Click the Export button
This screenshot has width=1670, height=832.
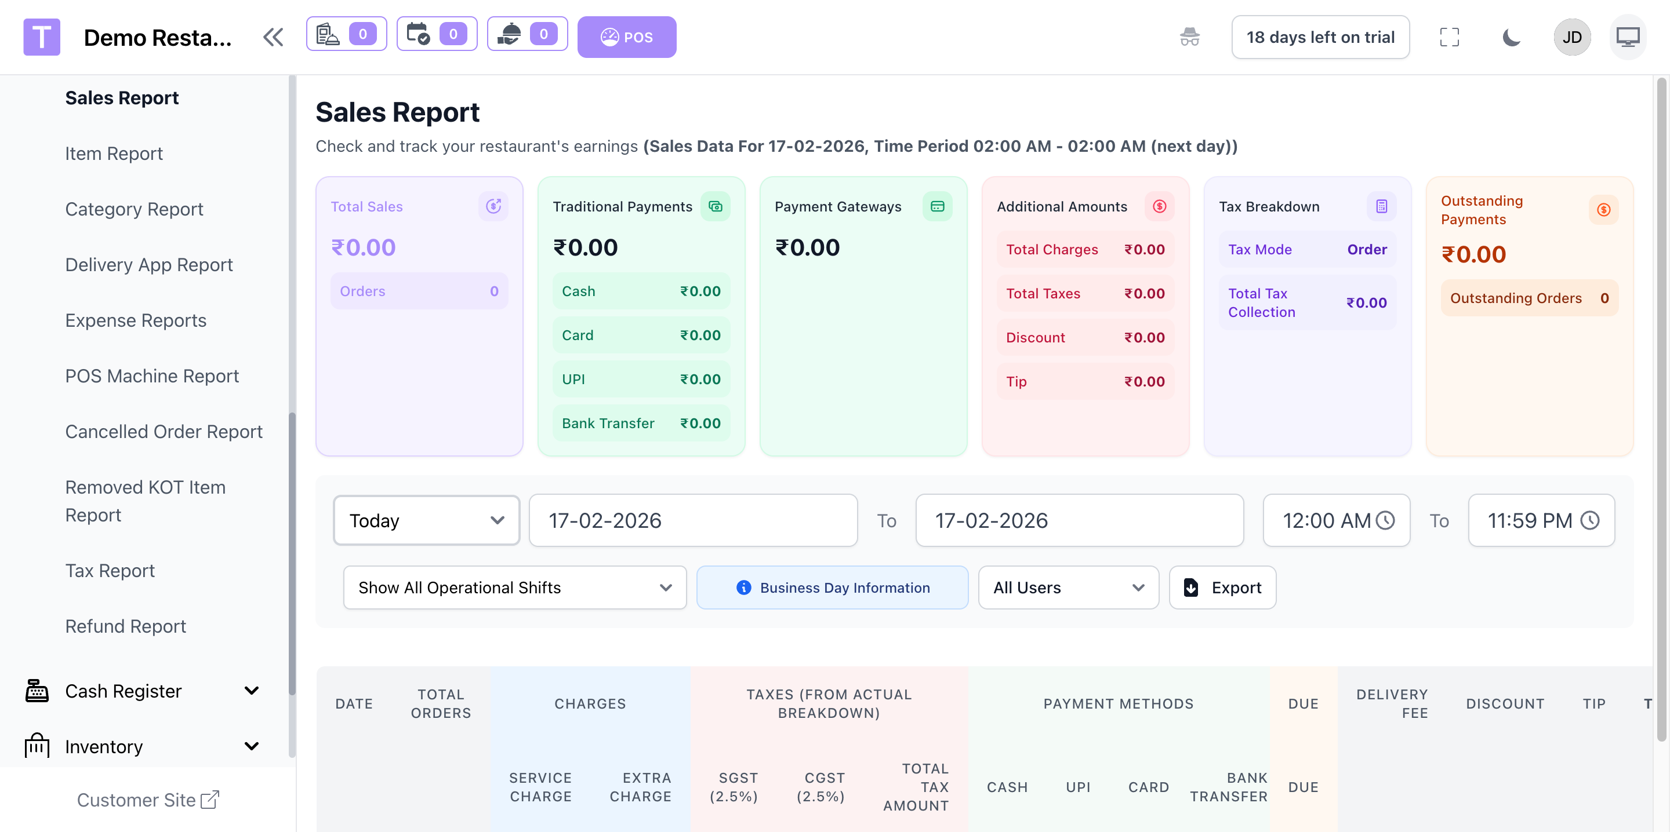point(1222,587)
